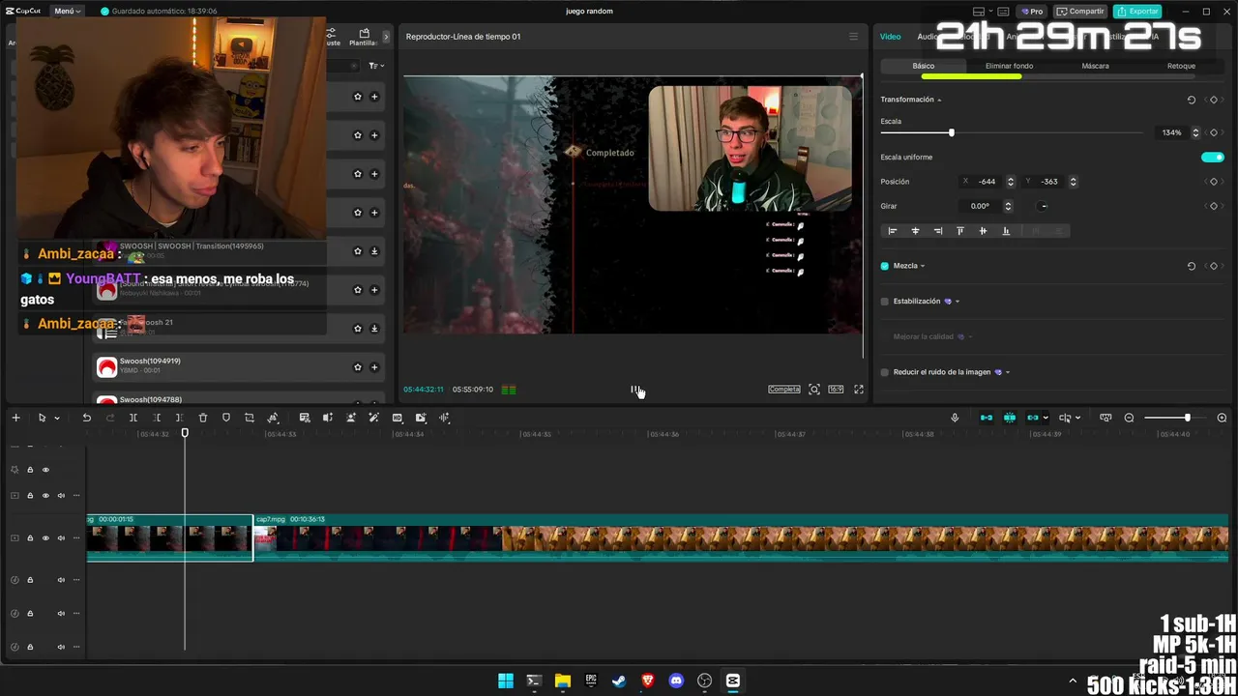1238x696 pixels.
Task: Add Swoosh(1094919) to timeline with plus
Action: pos(374,367)
